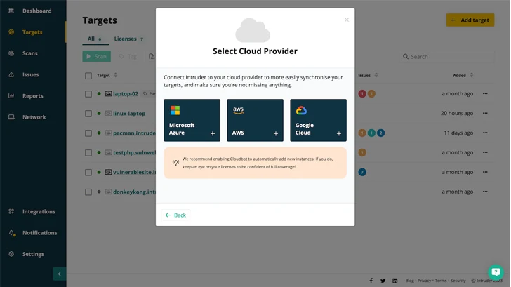This screenshot has height=287, width=511.
Task: Open options menu for 11 days ago row
Action: tap(485, 133)
